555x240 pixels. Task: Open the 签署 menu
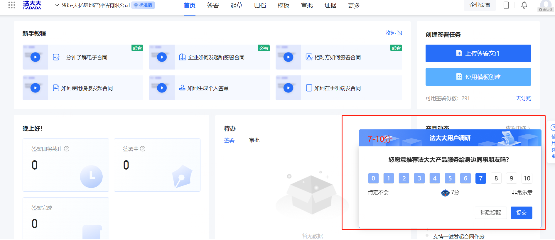click(213, 6)
